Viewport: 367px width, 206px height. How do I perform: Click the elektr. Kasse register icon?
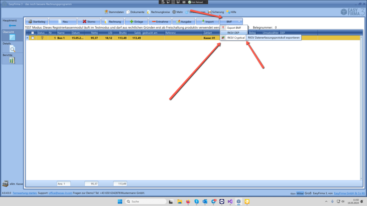click(5, 183)
